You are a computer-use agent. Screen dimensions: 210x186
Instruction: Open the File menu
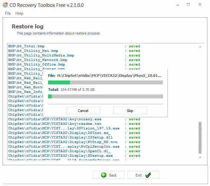click(8, 13)
